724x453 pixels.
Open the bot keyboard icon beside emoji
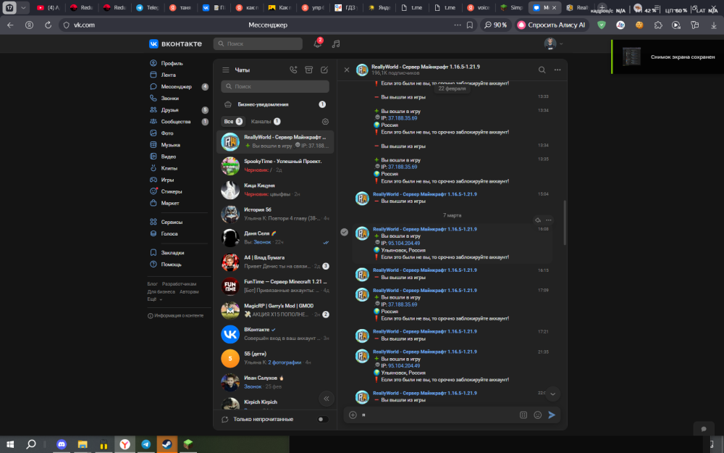(x=523, y=415)
